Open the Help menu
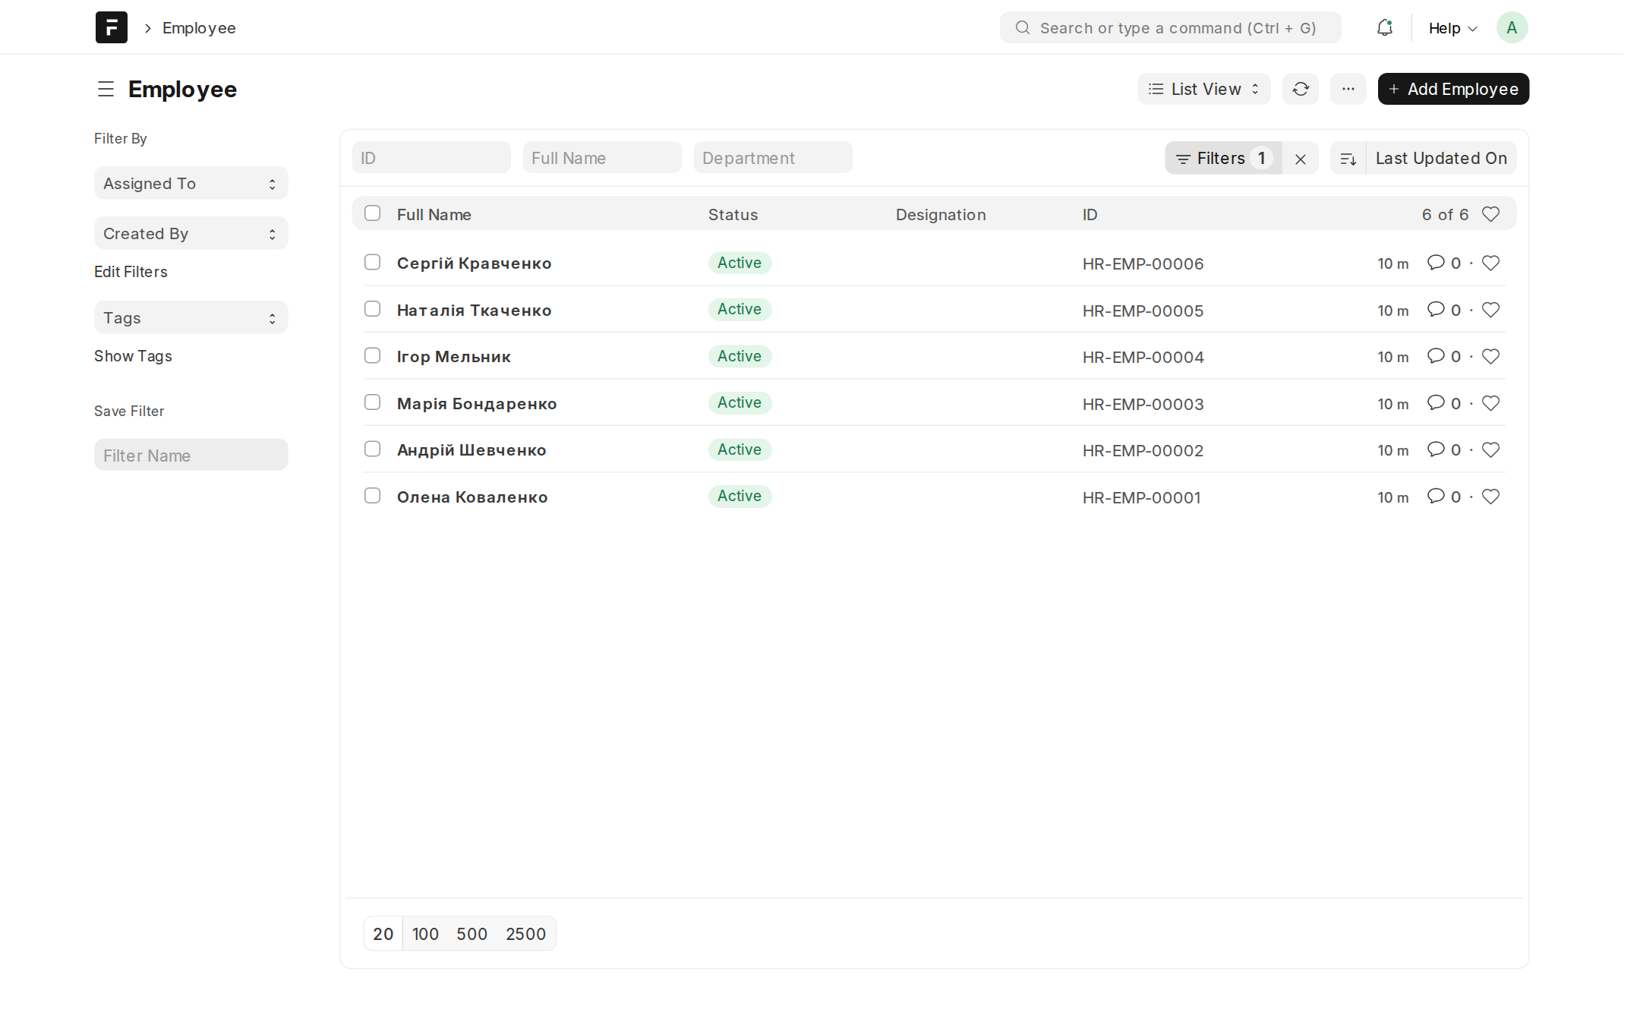Viewport: 1640px width, 1025px height. point(1452,28)
